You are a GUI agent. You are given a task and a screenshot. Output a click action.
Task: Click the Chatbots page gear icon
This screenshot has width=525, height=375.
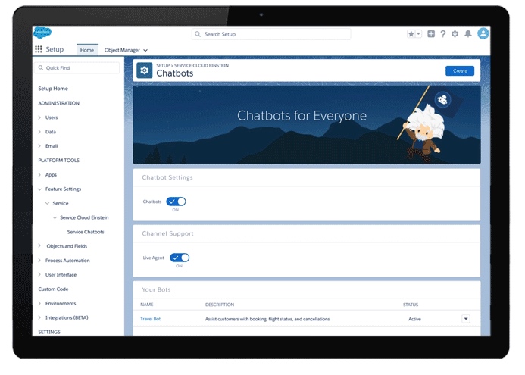(145, 70)
